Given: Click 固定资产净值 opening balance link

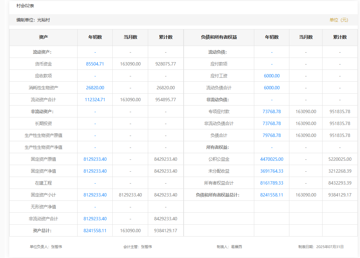Looking at the screenshot, I should (x=95, y=171).
